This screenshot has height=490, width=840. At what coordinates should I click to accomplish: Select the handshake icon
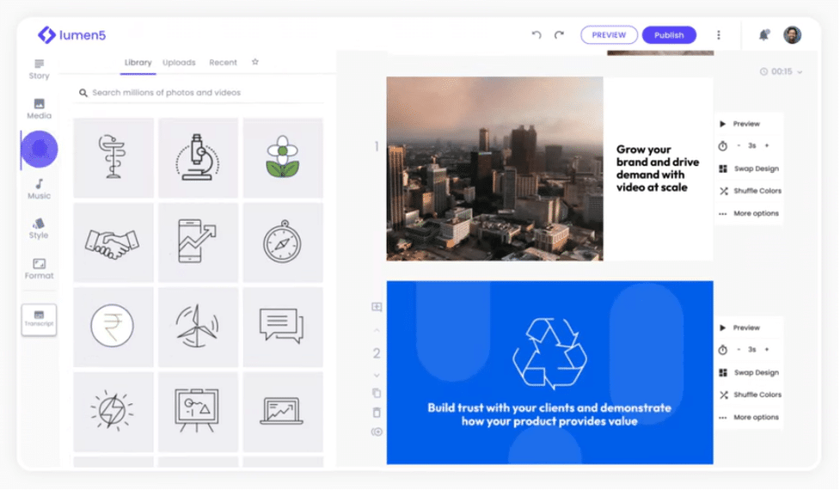113,242
